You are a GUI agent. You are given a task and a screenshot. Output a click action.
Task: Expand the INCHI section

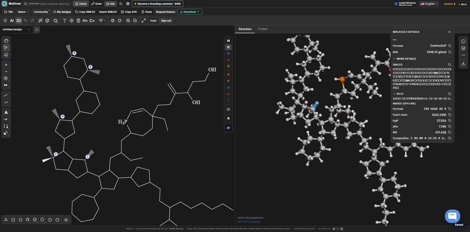click(x=398, y=94)
